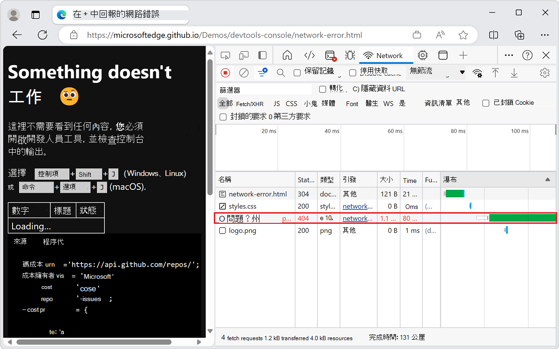The height and width of the screenshot is (349, 559).
Task: Stop recording network log (red record icon)
Action: pos(225,73)
